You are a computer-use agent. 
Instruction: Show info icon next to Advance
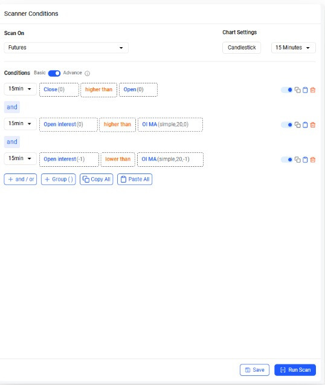[x=87, y=73]
